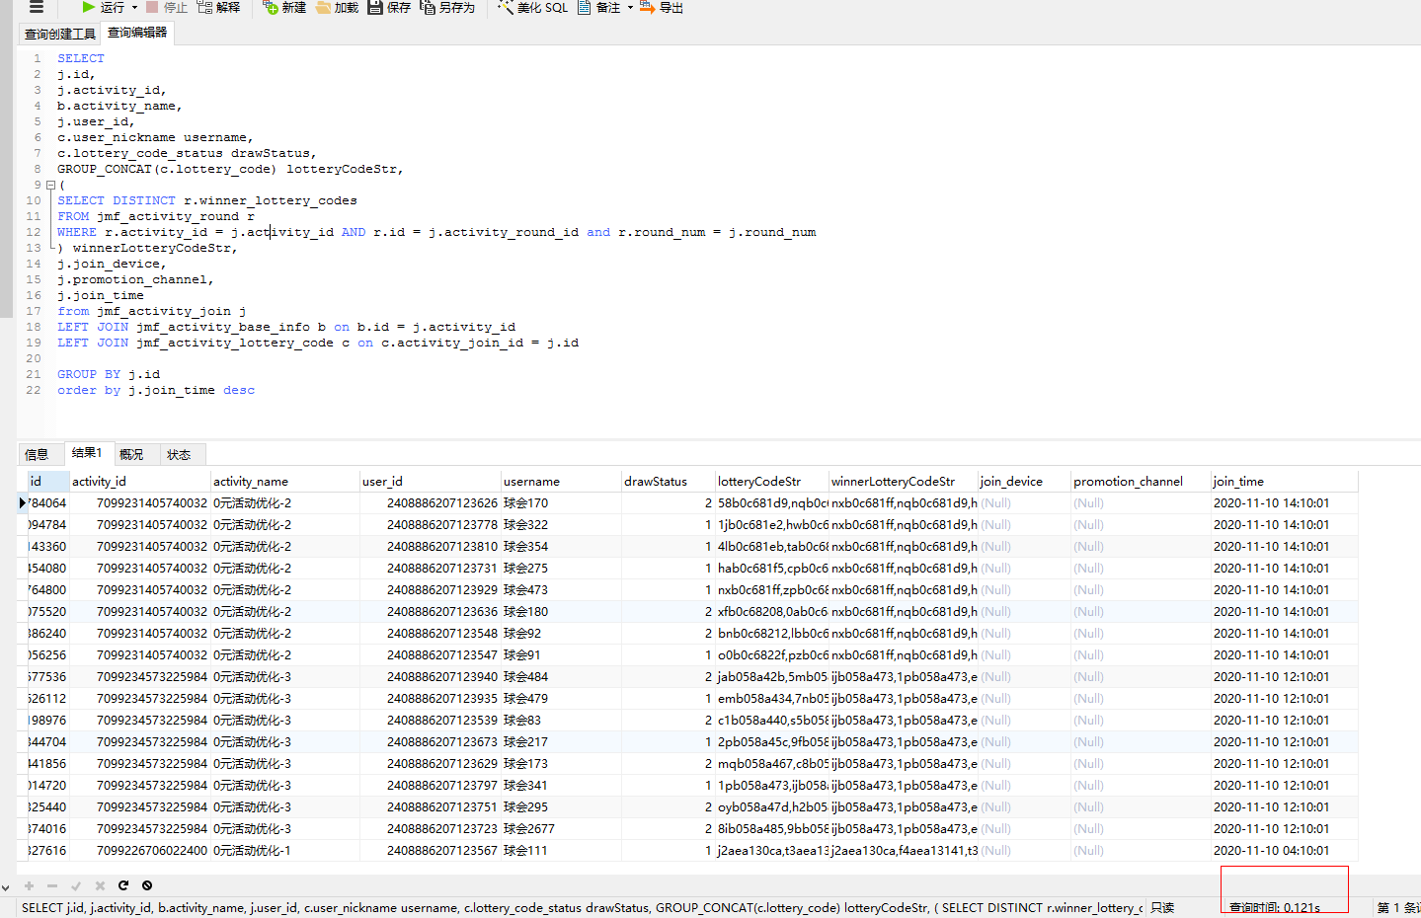Open the 结果1 results tab
Viewport: 1421px width, 918px height.
tap(87, 453)
